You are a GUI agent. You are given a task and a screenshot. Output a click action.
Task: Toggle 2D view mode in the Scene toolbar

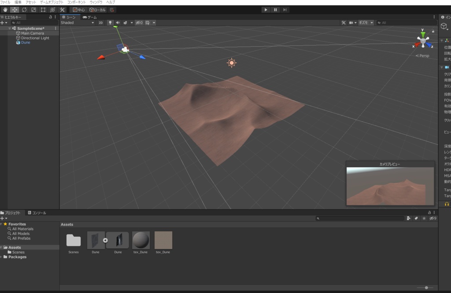(x=100, y=22)
